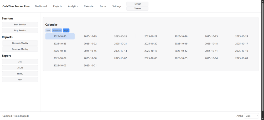Screen dimensions: 264x120
Task: Open the Light theme dropdown
Action: [x=251, y=116]
